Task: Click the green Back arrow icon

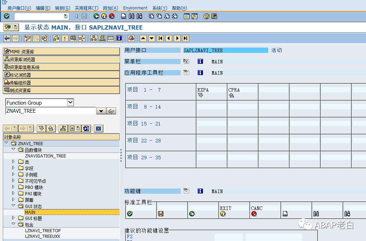Action: point(96,16)
